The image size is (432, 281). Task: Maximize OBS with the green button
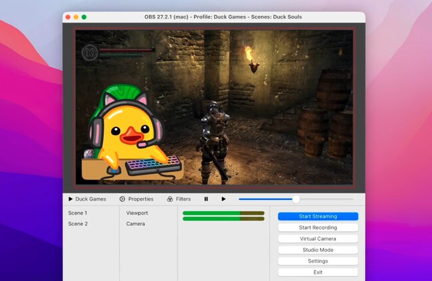[84, 17]
